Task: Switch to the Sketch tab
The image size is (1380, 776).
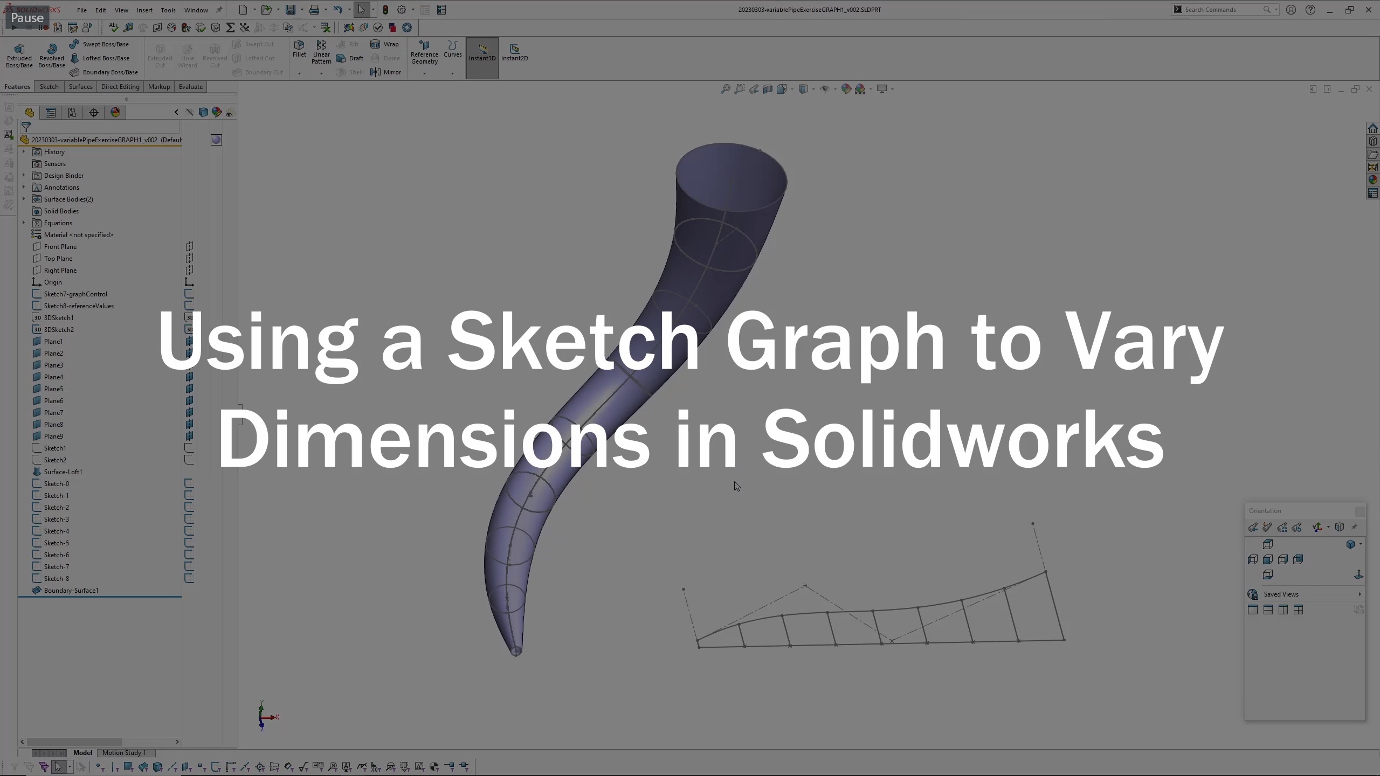Action: pos(49,86)
